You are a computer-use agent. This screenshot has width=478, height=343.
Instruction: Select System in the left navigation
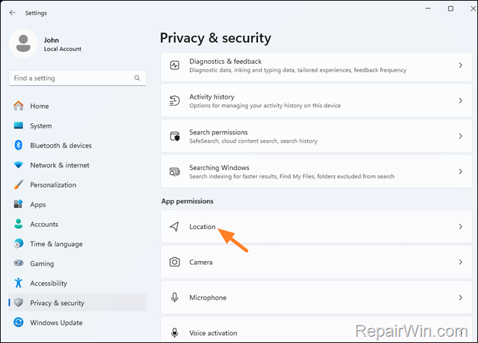(41, 126)
